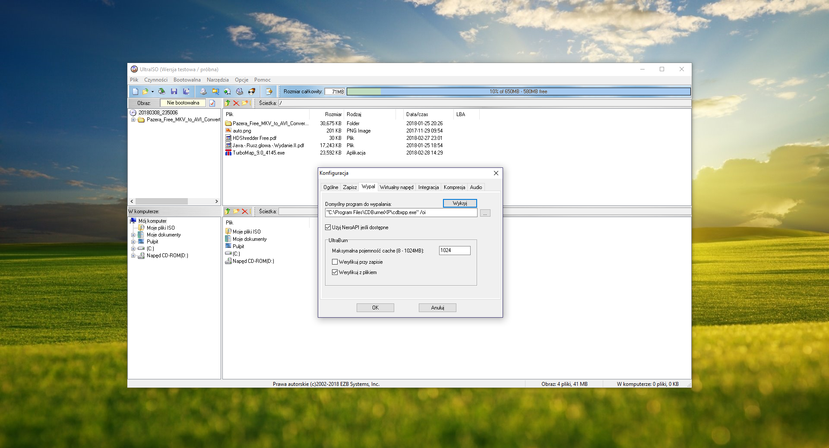Click the Anuluj button in Konfiguracja
The image size is (829, 448).
point(437,308)
